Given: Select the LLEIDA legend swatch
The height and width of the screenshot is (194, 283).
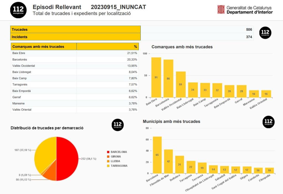Looking at the screenshot, I should [x=108, y=161].
